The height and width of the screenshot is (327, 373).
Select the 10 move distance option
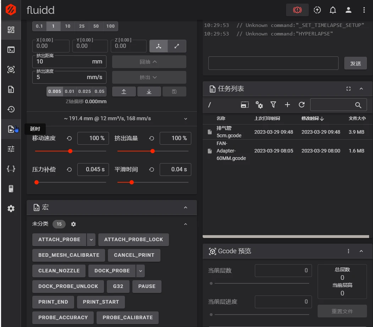[67, 26]
